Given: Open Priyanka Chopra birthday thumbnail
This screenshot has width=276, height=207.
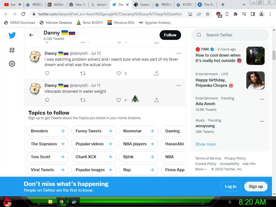Looking at the screenshot, I should (256, 81).
